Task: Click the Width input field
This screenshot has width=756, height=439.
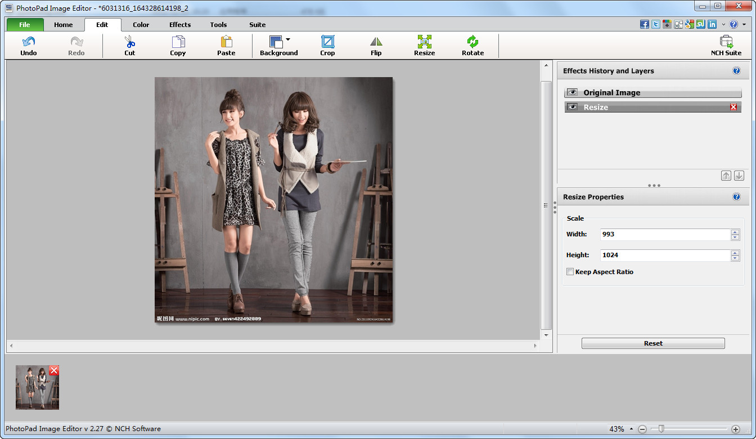Action: point(664,234)
